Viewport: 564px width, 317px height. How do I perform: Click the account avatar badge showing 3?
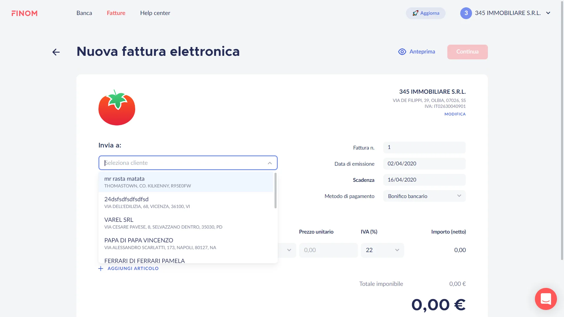(466, 13)
